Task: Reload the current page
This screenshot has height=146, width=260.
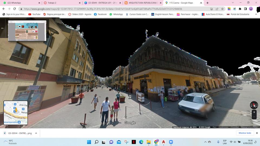Action: click(x=15, y=9)
